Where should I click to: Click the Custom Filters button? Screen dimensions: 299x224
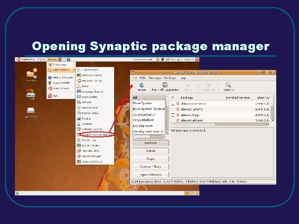(150, 167)
